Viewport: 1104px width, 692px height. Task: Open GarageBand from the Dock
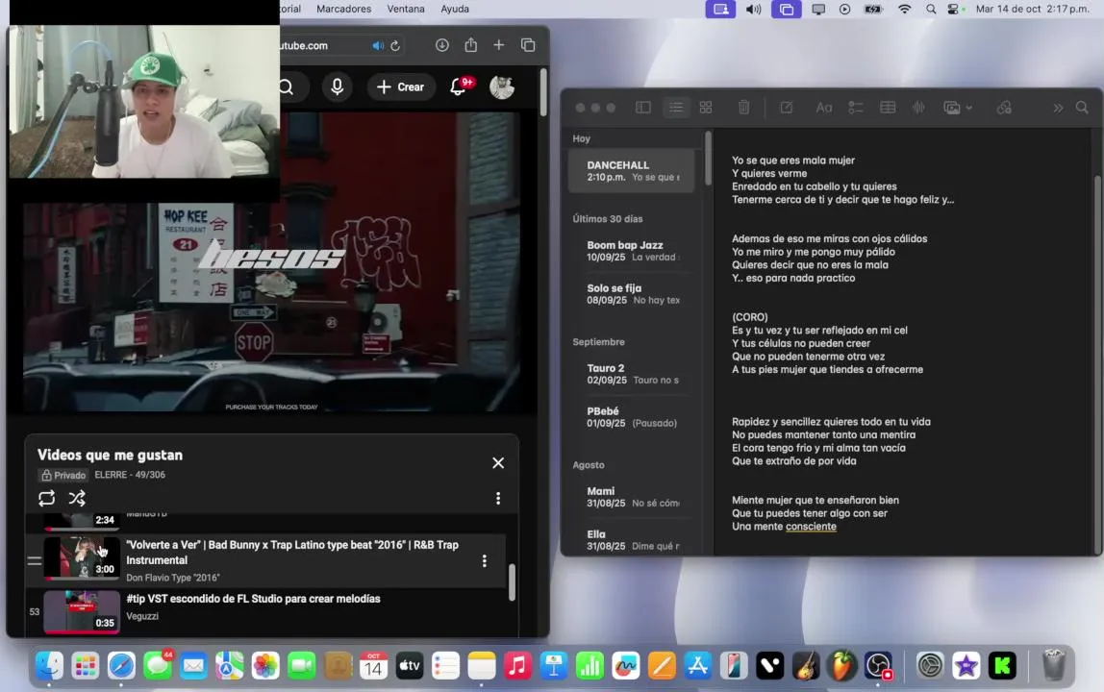coord(806,665)
